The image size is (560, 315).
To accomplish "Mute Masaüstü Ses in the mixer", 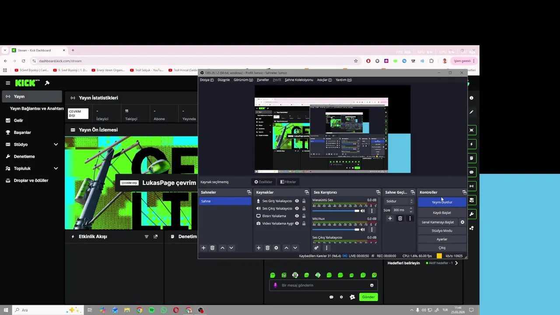I will (x=362, y=211).
